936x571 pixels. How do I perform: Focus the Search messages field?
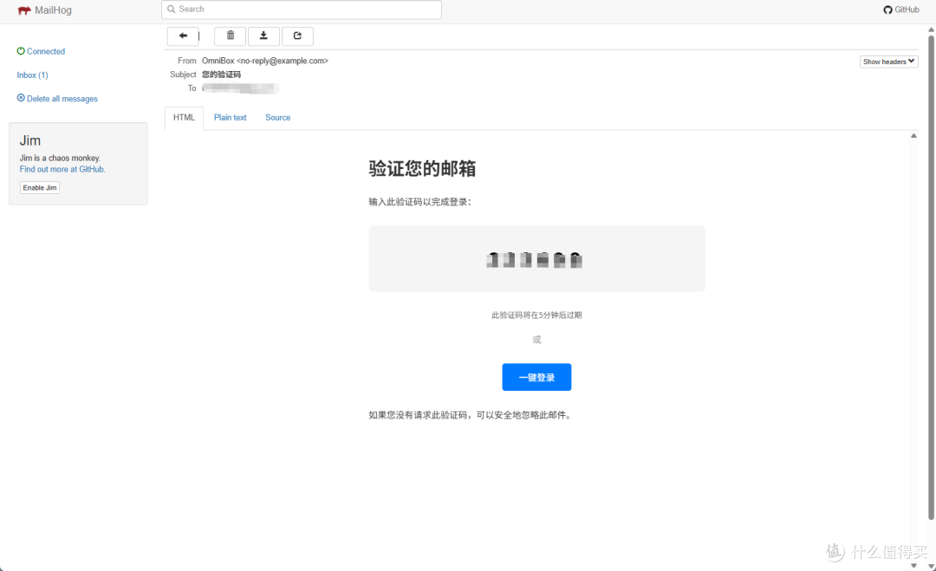coord(302,10)
